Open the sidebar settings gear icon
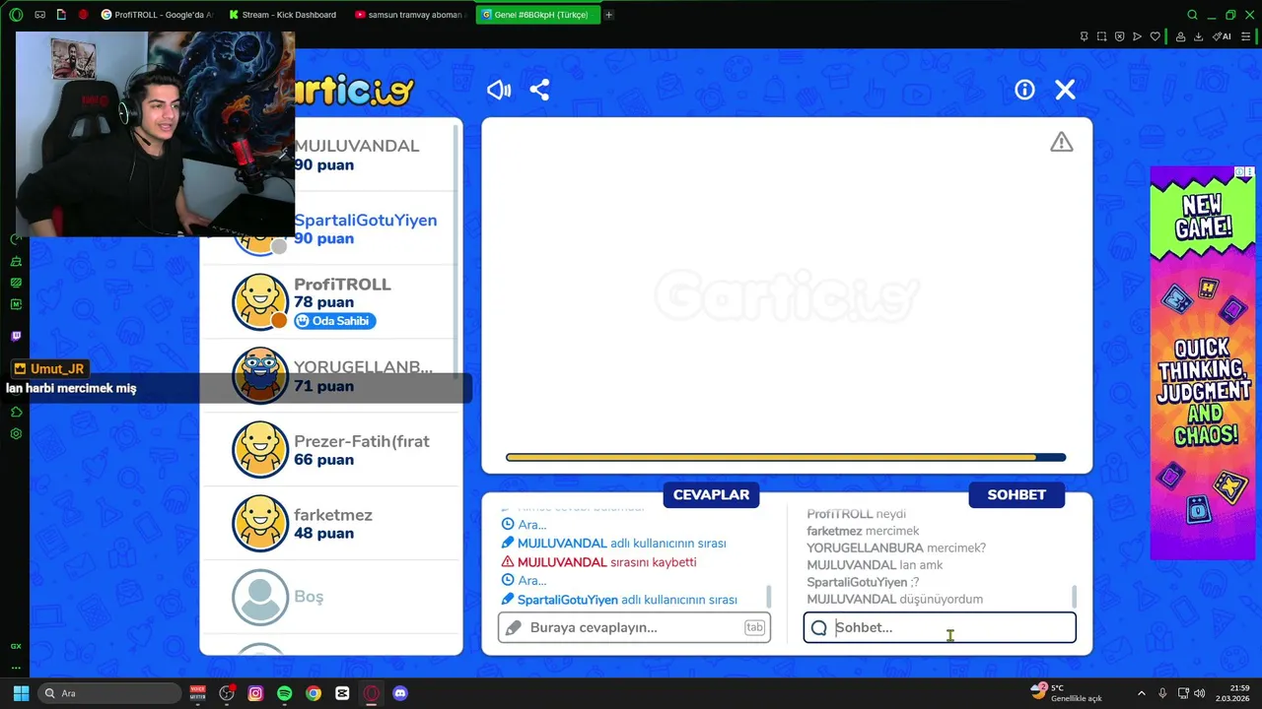 (16, 434)
